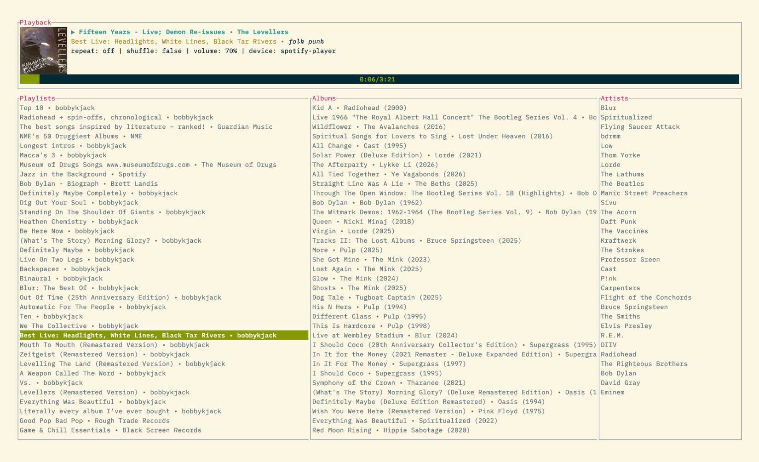The image size is (759, 462).
Task: Click the 'Playlists' panel title
Action: click(x=37, y=98)
